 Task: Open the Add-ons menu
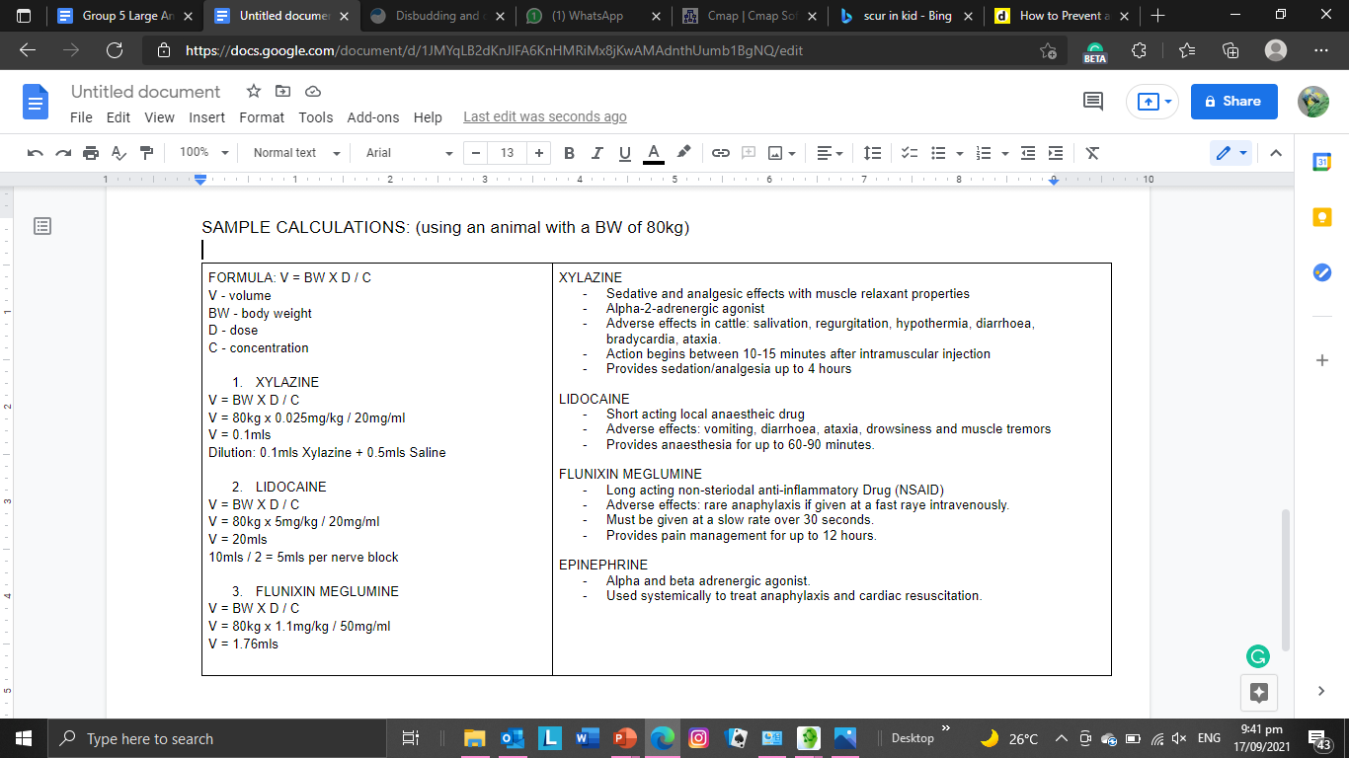point(373,116)
